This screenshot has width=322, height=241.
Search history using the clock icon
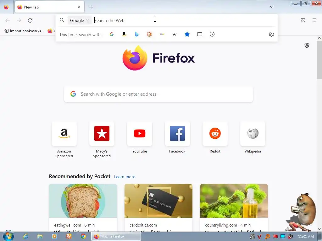[x=212, y=34]
